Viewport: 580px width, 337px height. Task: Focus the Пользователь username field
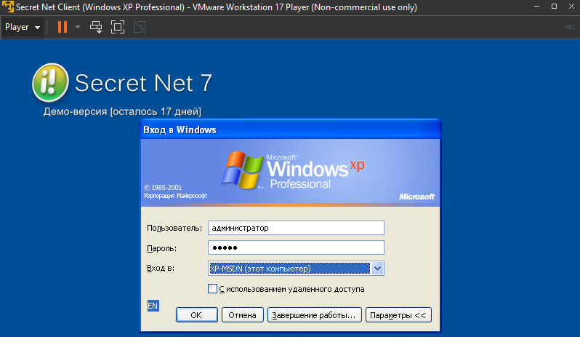tap(296, 228)
